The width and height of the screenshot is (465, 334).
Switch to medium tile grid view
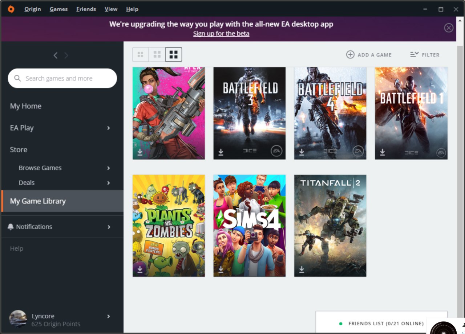(x=157, y=55)
